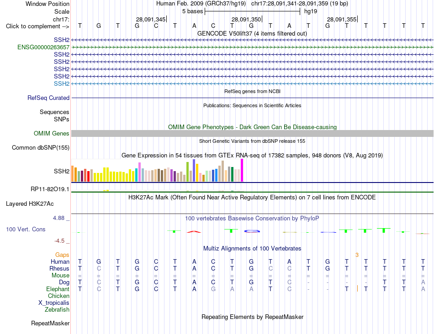This screenshot has width=434, height=334.
Task: Click the RP11-82O19.1 expression track label
Action: (50, 189)
